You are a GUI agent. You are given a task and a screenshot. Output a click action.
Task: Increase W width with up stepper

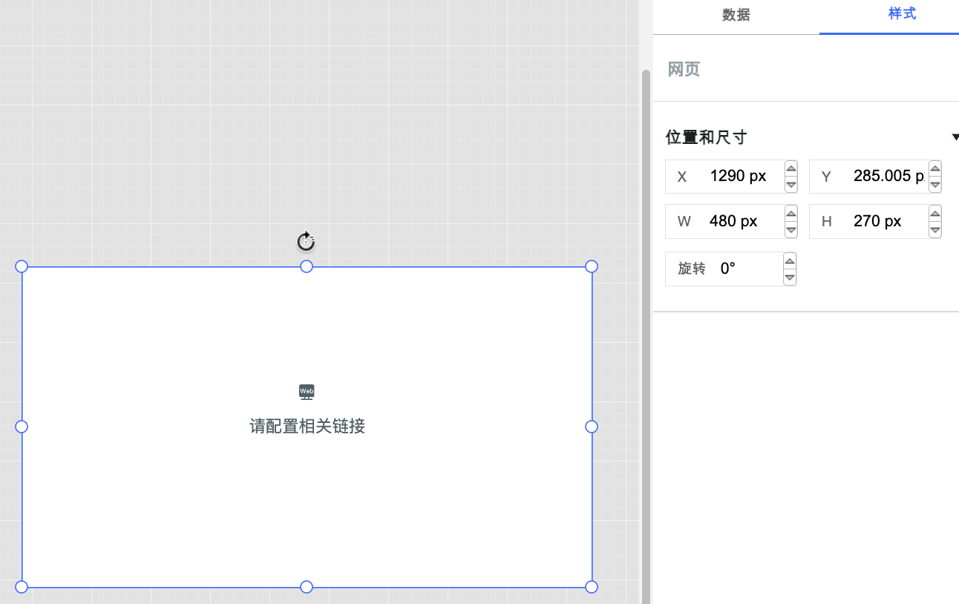click(x=791, y=214)
